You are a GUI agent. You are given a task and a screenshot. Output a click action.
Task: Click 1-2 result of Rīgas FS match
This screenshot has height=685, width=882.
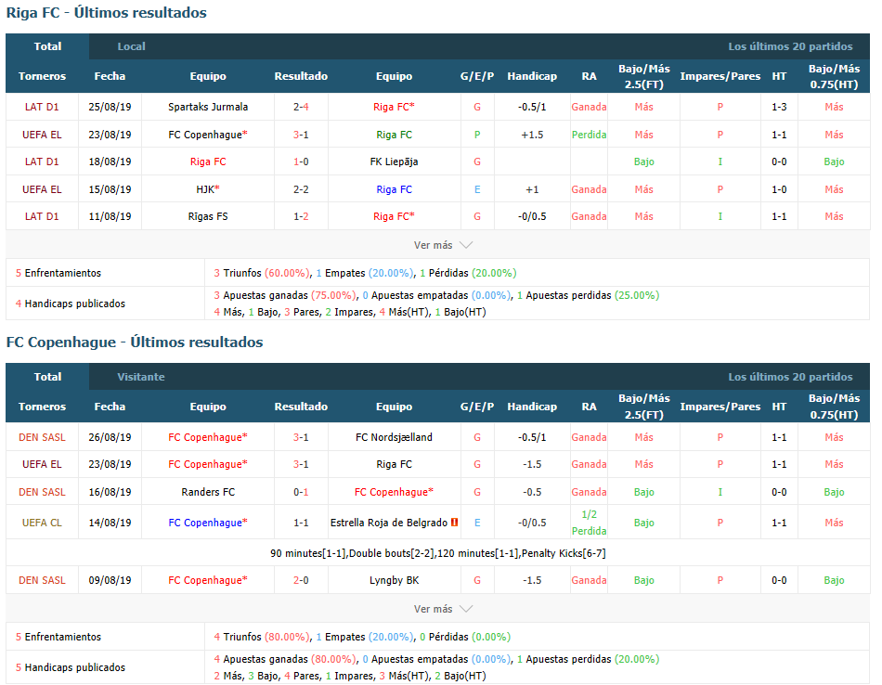click(x=301, y=216)
